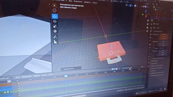Toggle the dope sheet summary channel button
The height and width of the screenshot is (97, 173).
(9, 81)
